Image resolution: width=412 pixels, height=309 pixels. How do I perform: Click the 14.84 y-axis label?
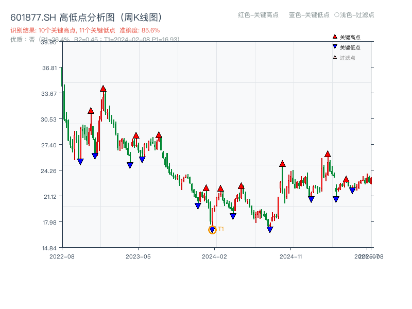click(x=49, y=248)
